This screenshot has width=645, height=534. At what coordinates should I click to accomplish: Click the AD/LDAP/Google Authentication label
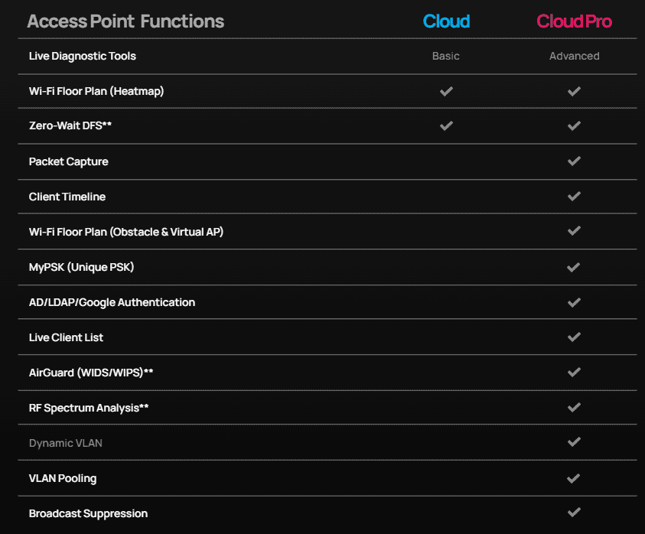click(x=112, y=302)
